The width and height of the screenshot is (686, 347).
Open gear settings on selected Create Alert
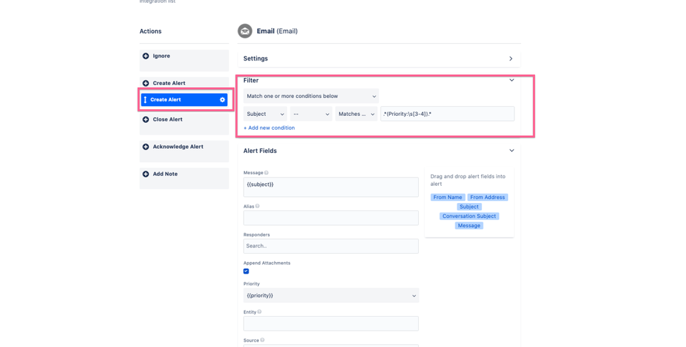(x=222, y=99)
